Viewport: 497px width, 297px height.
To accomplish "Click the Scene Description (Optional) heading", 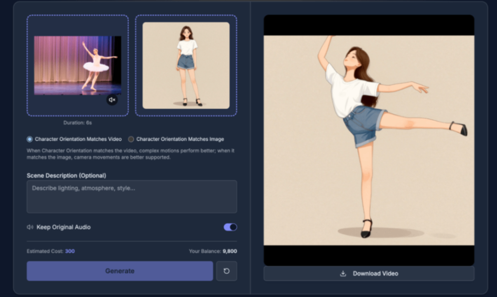I will point(66,175).
